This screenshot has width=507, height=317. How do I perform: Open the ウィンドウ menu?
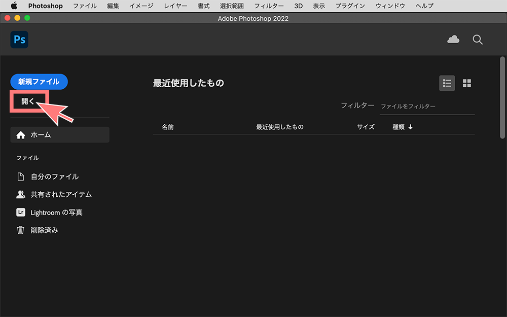[390, 6]
